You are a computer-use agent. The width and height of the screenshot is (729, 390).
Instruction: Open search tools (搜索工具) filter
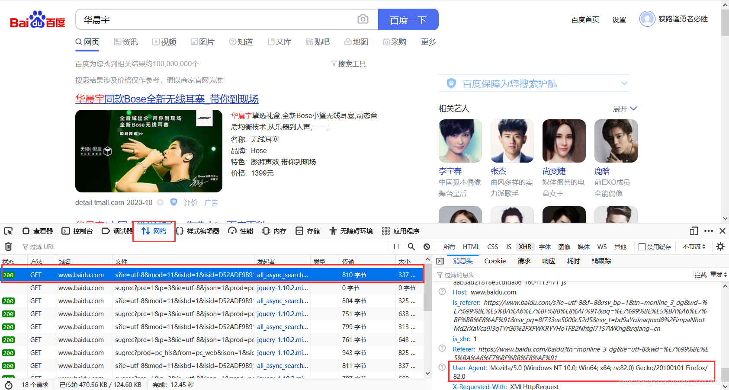point(349,64)
